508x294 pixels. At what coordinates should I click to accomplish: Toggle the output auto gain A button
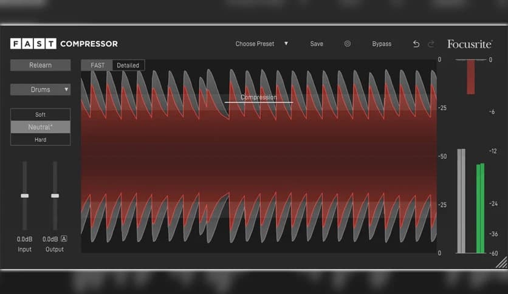(64, 239)
